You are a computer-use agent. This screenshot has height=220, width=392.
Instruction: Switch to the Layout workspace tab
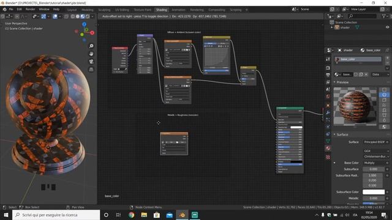click(72, 10)
